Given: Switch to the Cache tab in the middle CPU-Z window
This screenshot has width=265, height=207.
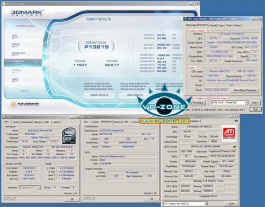Looking at the screenshot, I should tap(95, 122).
